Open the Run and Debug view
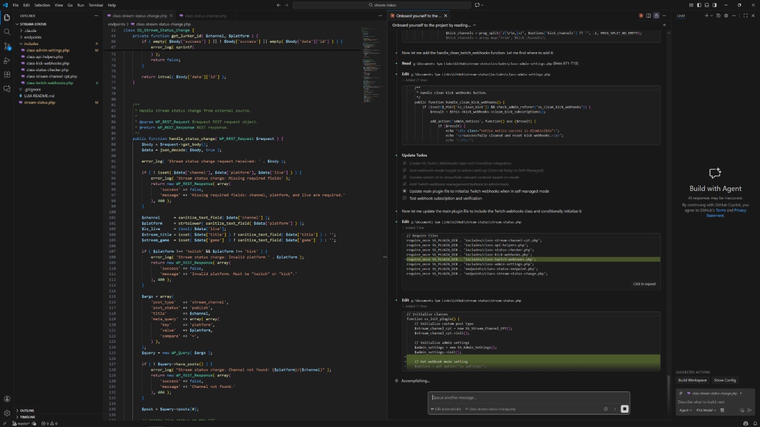Screen dimensions: 760x427 click(7, 60)
